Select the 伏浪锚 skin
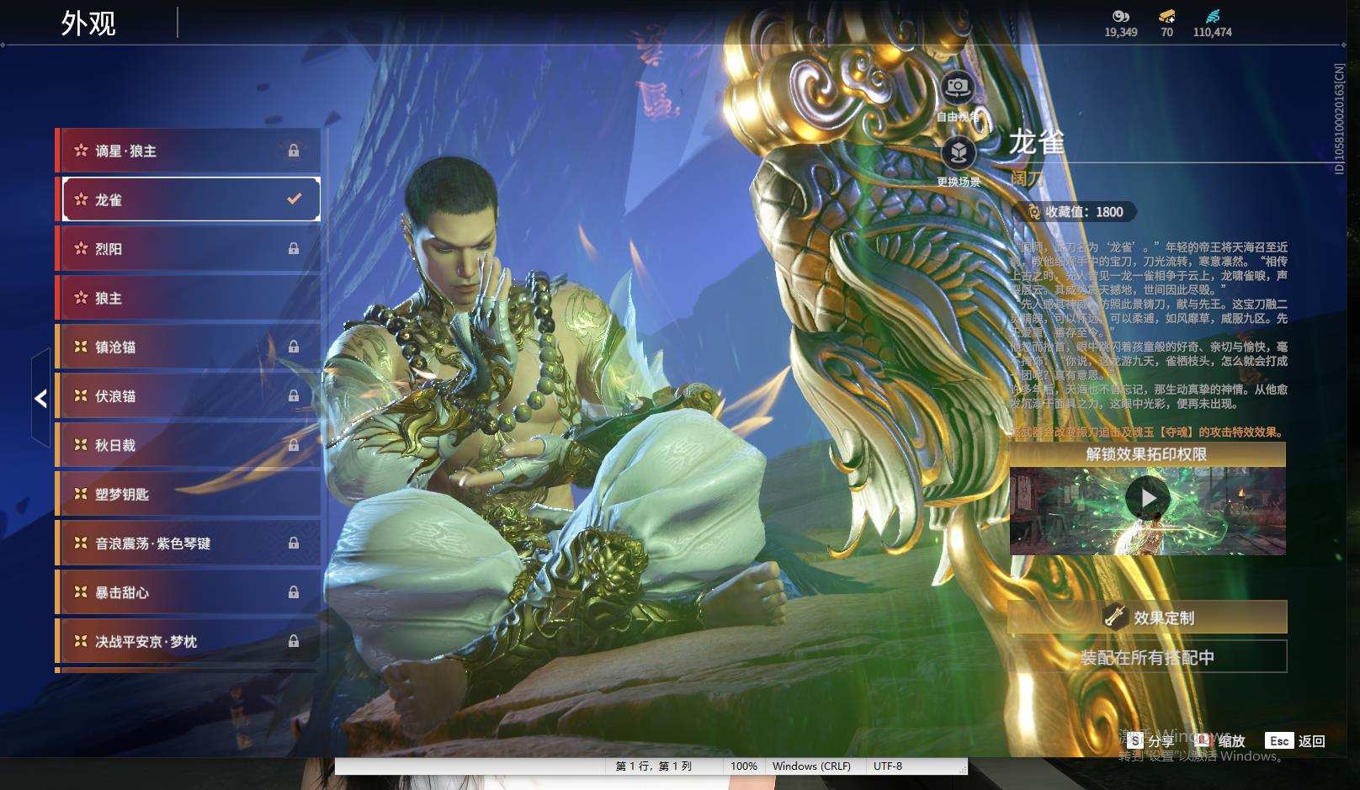 pyautogui.click(x=189, y=395)
